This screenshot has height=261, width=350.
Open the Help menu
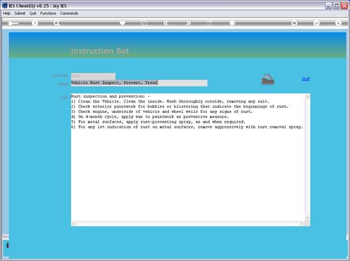pyautogui.click(x=7, y=14)
